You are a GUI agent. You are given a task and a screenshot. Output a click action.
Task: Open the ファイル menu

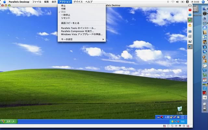point(37,2)
